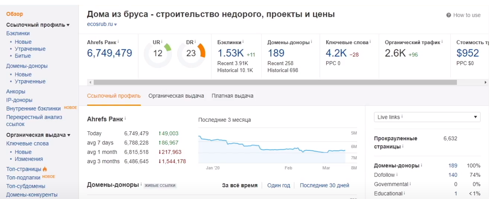The width and height of the screenshot is (490, 199).
Task: Switch to the Платная выдача tab
Action: pos(232,96)
